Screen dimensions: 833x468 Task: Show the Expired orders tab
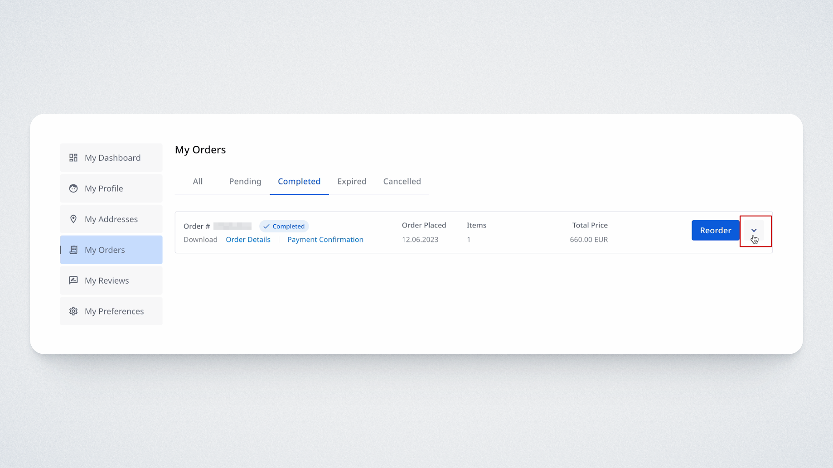352,181
